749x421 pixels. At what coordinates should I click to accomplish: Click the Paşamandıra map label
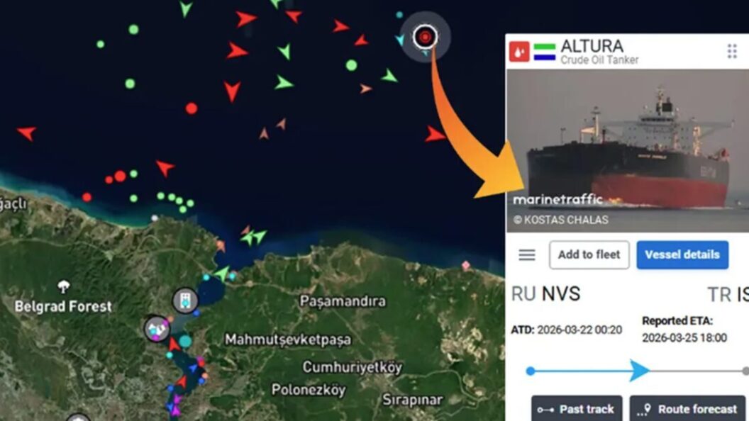(343, 301)
